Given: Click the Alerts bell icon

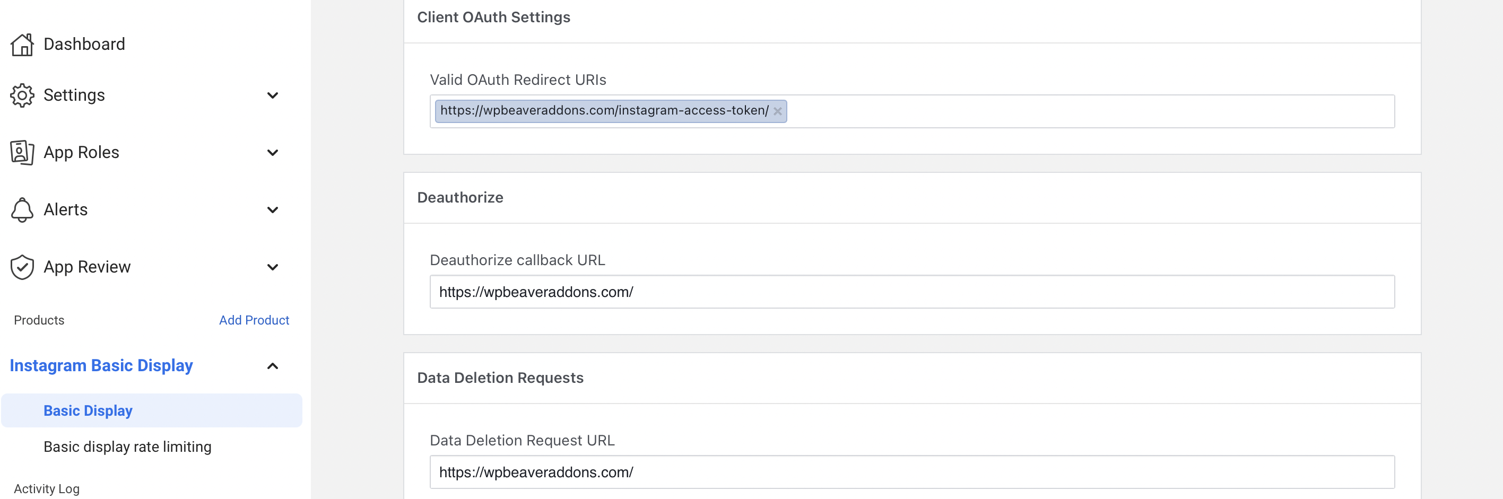Looking at the screenshot, I should [x=22, y=210].
